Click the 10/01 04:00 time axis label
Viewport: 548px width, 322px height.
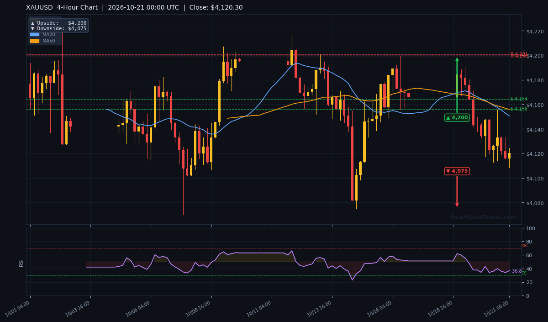coord(18,309)
